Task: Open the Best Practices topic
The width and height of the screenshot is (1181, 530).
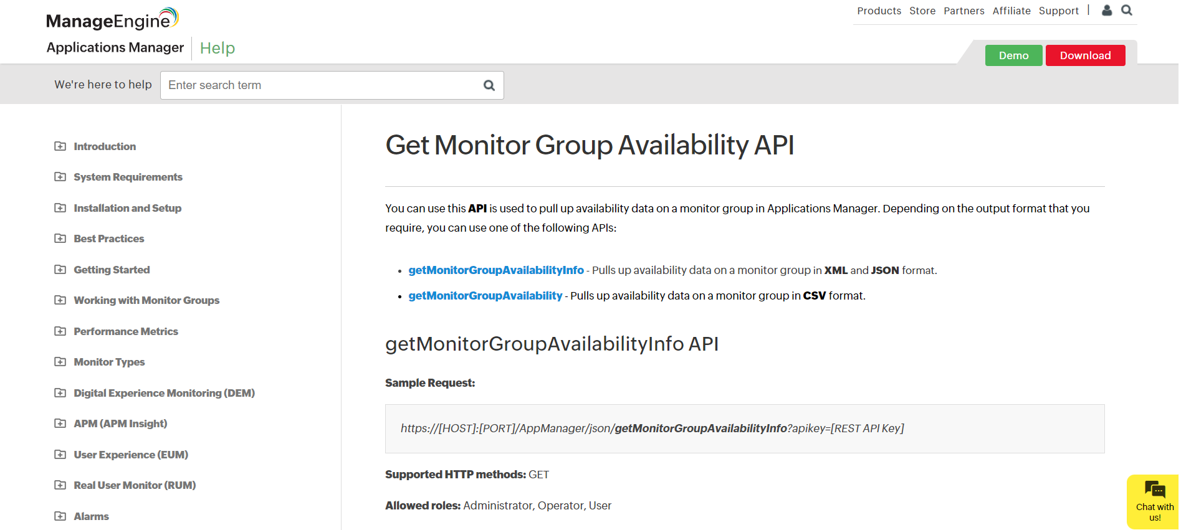Action: coord(108,239)
